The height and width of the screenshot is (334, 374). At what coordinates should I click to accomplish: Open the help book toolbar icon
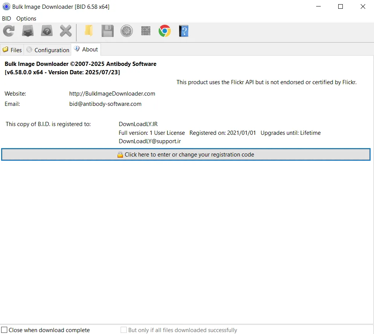(x=184, y=31)
